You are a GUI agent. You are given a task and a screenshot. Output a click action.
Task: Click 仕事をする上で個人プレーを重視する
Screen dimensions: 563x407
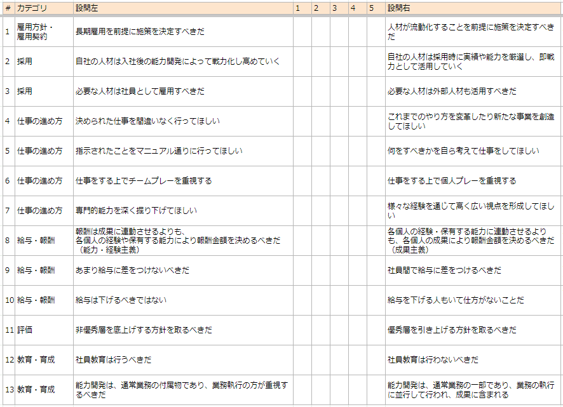[474, 180]
